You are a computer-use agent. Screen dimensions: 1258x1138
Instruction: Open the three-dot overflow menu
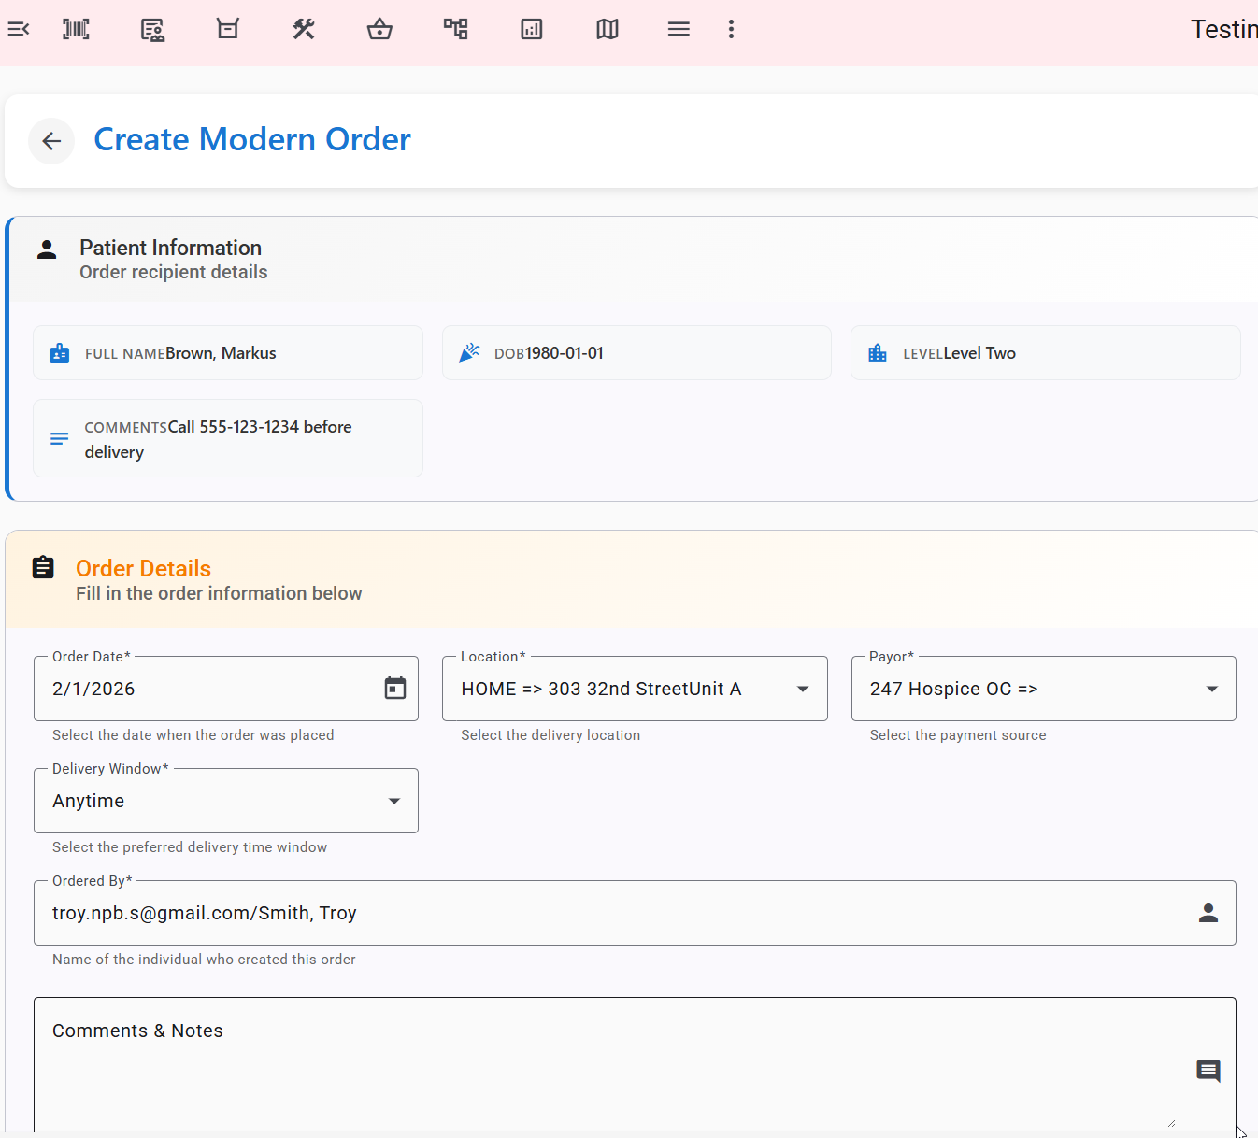coord(731,29)
